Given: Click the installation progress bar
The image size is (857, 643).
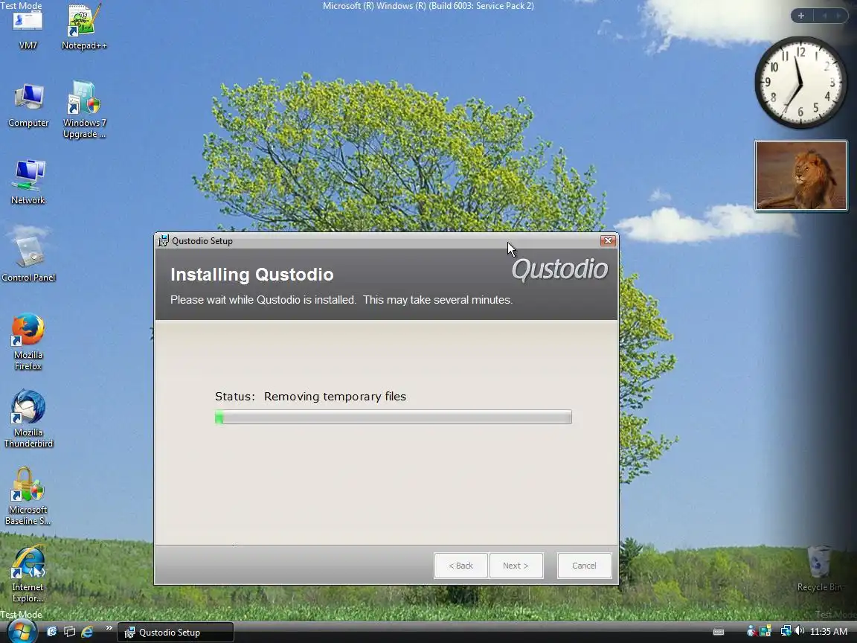Looking at the screenshot, I should 394,418.
